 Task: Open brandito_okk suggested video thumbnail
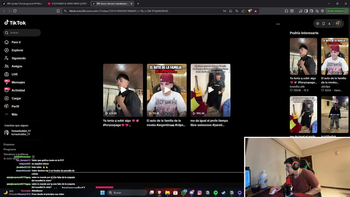click(x=304, y=56)
